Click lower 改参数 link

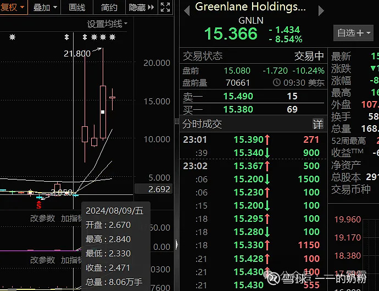coord(42,260)
